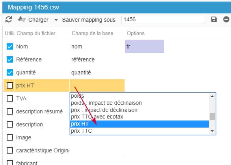Click the Champ de la base column header
231x165 pixels.
[93, 33]
